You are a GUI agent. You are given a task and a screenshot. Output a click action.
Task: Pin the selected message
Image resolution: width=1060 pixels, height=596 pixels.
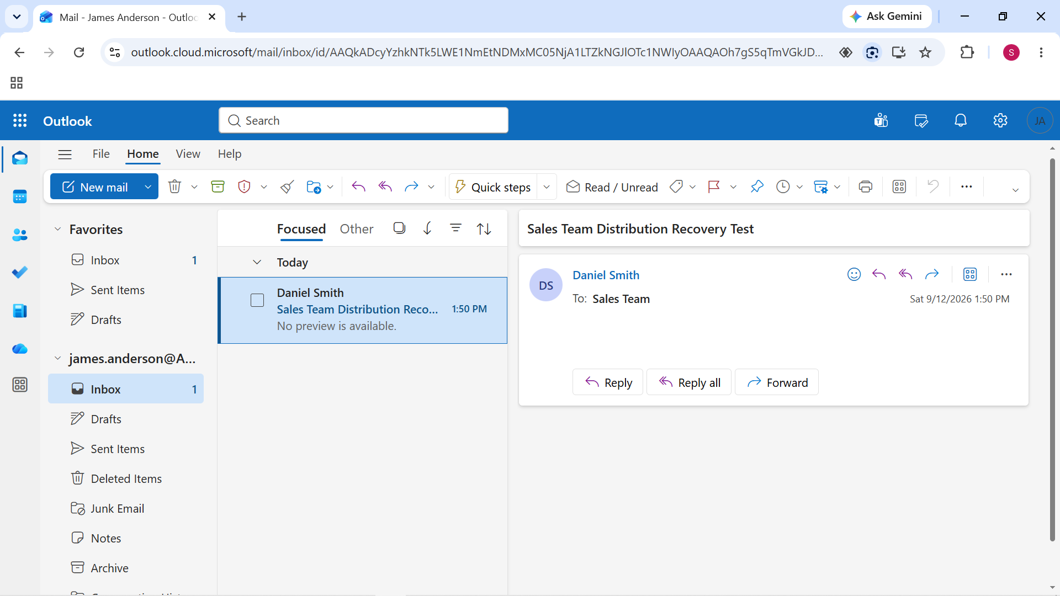[x=757, y=187]
